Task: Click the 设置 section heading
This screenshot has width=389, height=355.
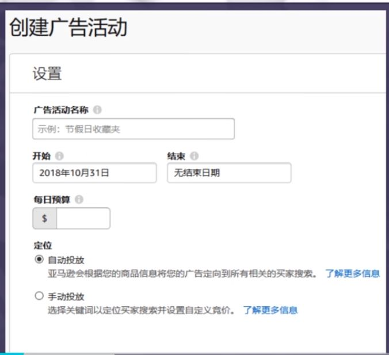Action: (47, 74)
